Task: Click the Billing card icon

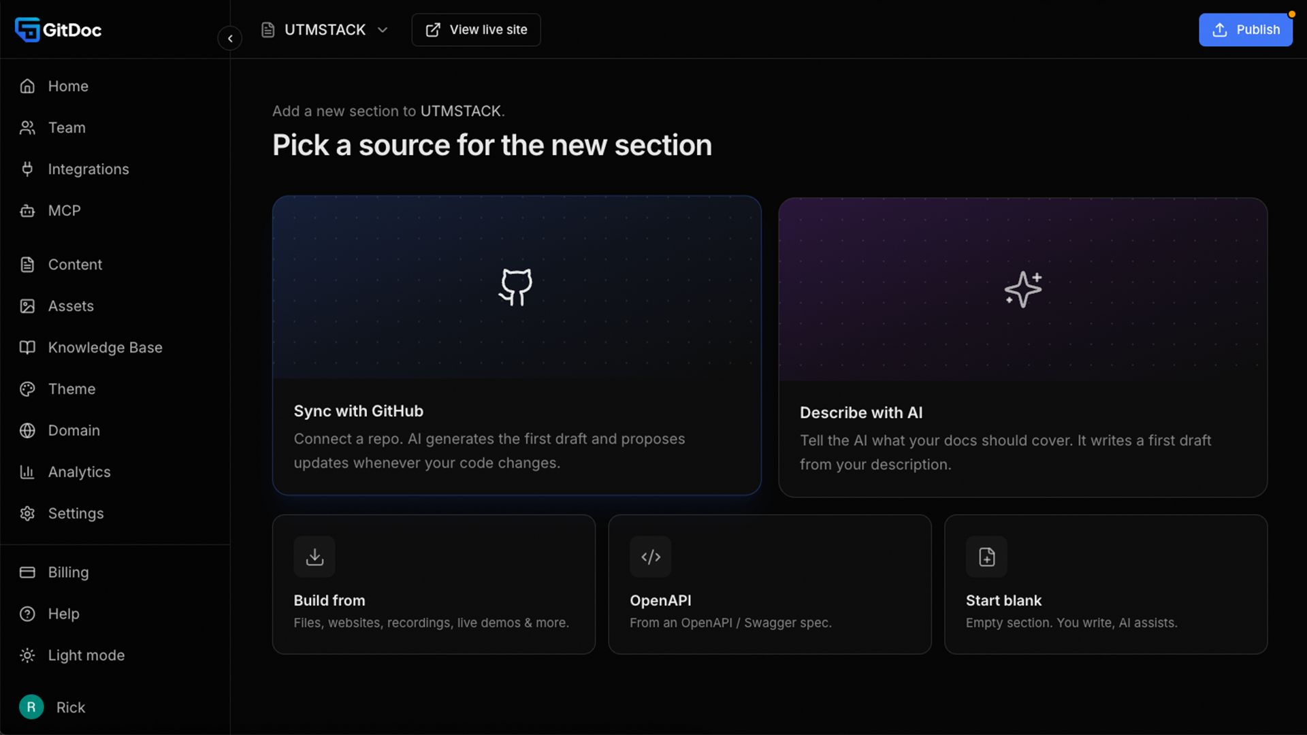Action: click(27, 572)
